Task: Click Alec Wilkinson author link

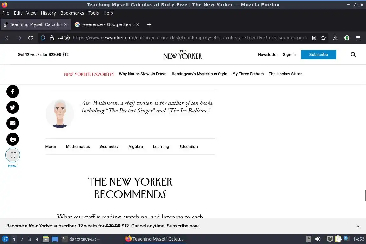Action: pyautogui.click(x=99, y=103)
